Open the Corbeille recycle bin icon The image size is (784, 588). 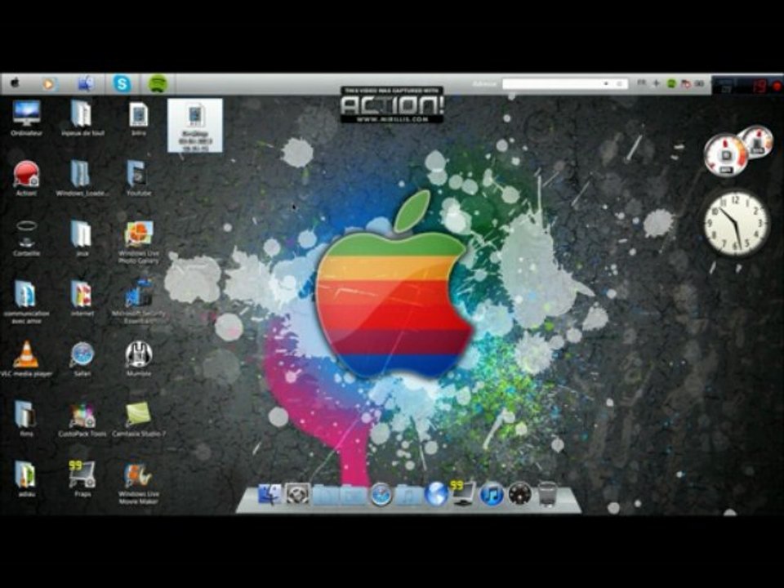click(x=26, y=238)
